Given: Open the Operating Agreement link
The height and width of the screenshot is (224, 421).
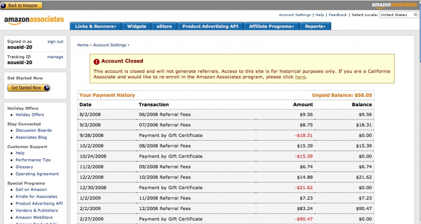Looking at the screenshot, I should [37, 174].
